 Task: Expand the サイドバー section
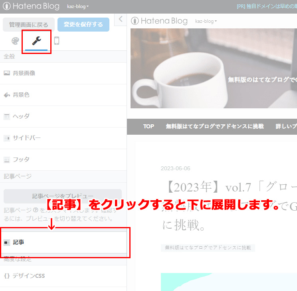pyautogui.click(x=63, y=138)
